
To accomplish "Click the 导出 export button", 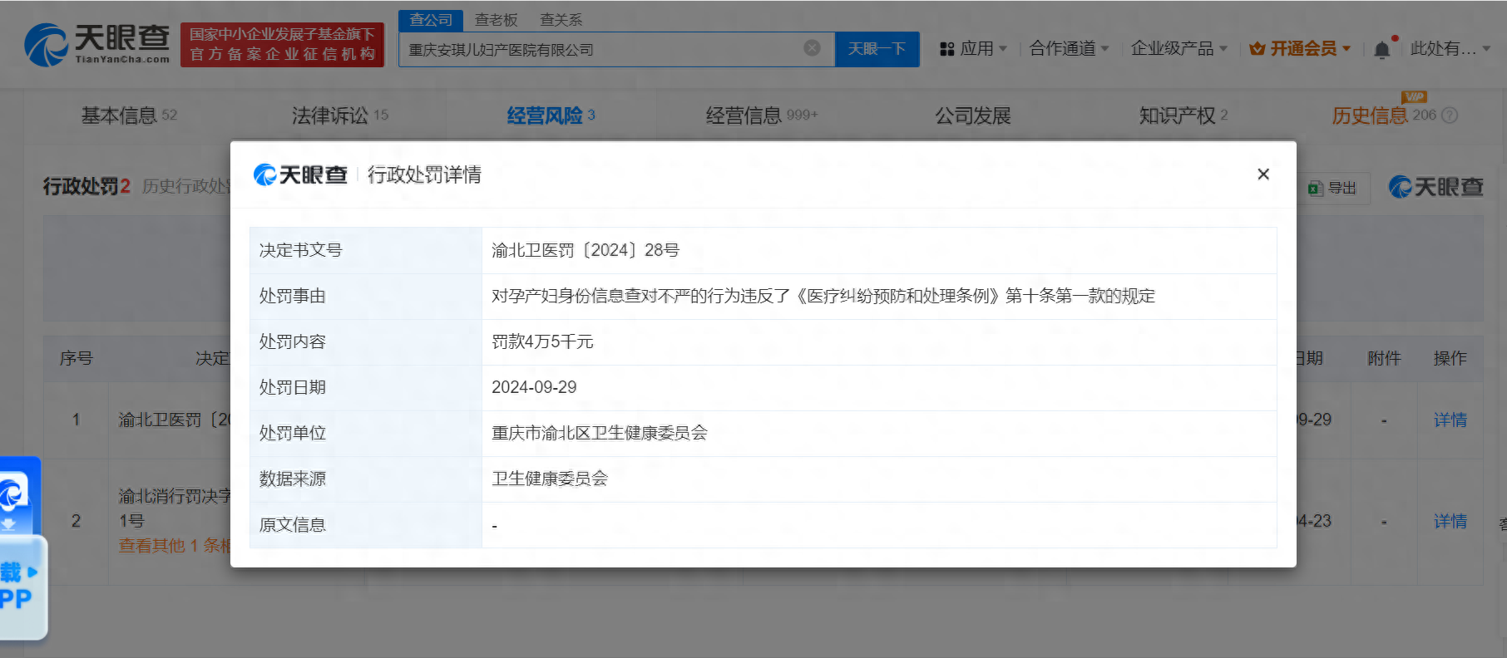I will tap(1332, 188).
